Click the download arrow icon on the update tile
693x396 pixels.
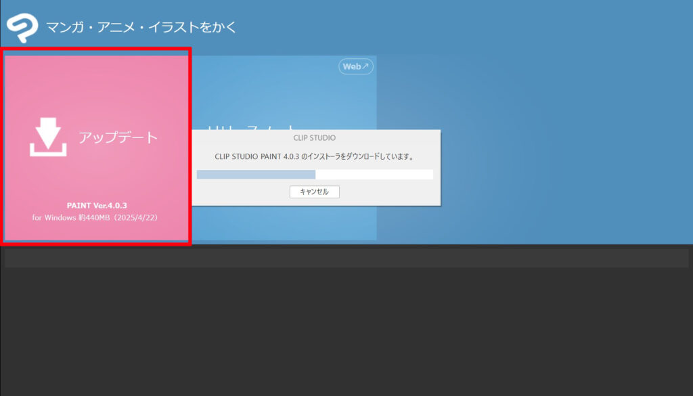coord(48,137)
